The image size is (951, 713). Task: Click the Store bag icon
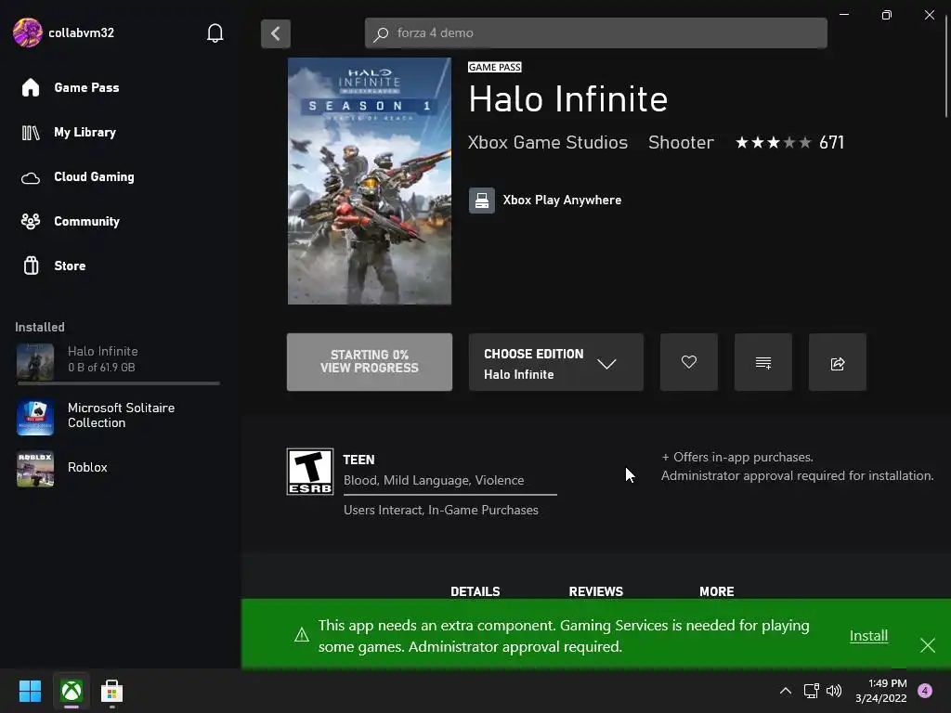point(31,266)
